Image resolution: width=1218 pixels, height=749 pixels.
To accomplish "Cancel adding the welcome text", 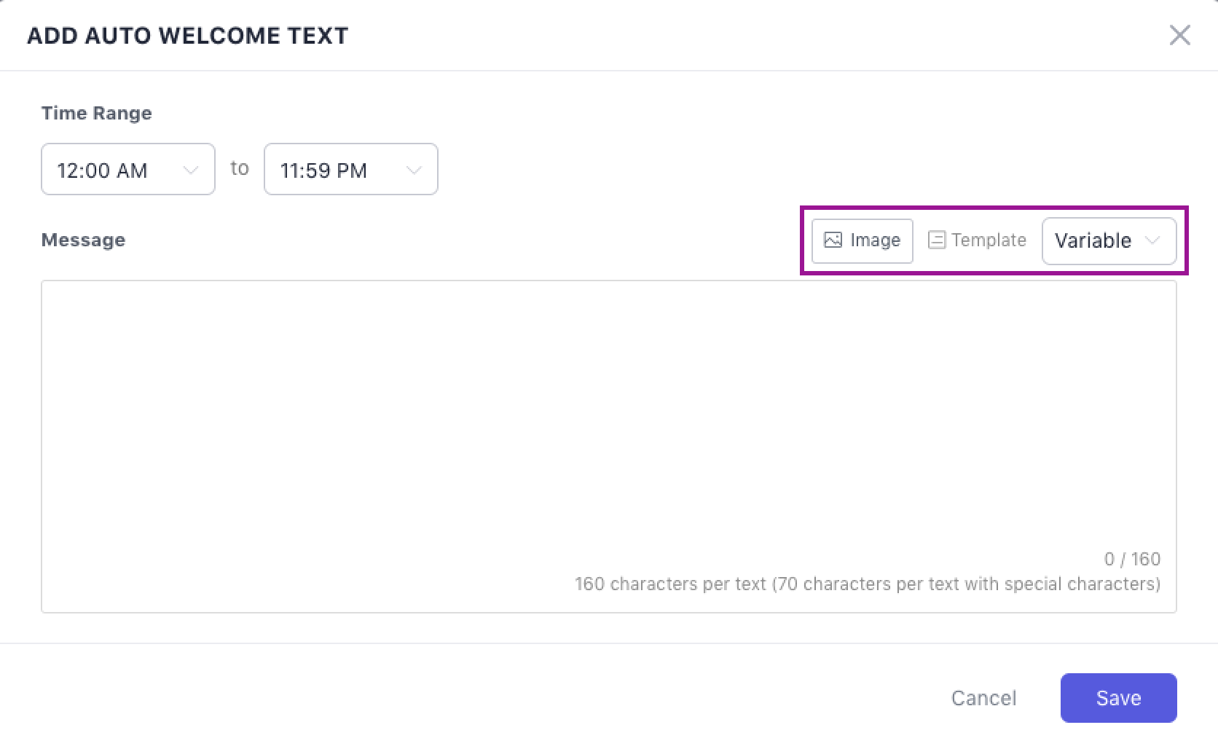I will pyautogui.click(x=983, y=698).
